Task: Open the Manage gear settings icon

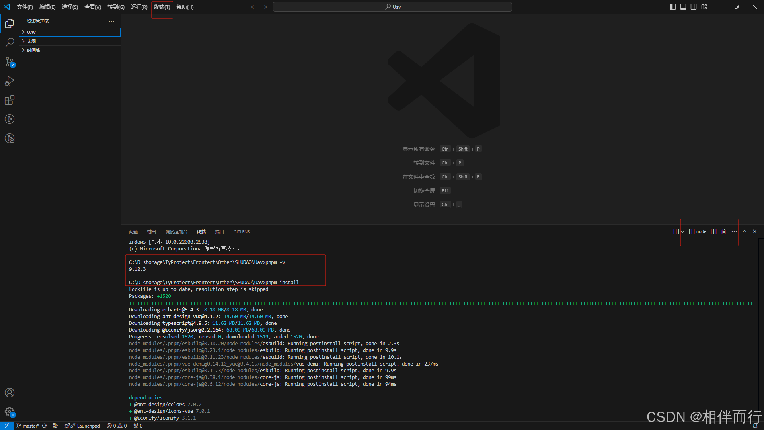Action: 10,412
